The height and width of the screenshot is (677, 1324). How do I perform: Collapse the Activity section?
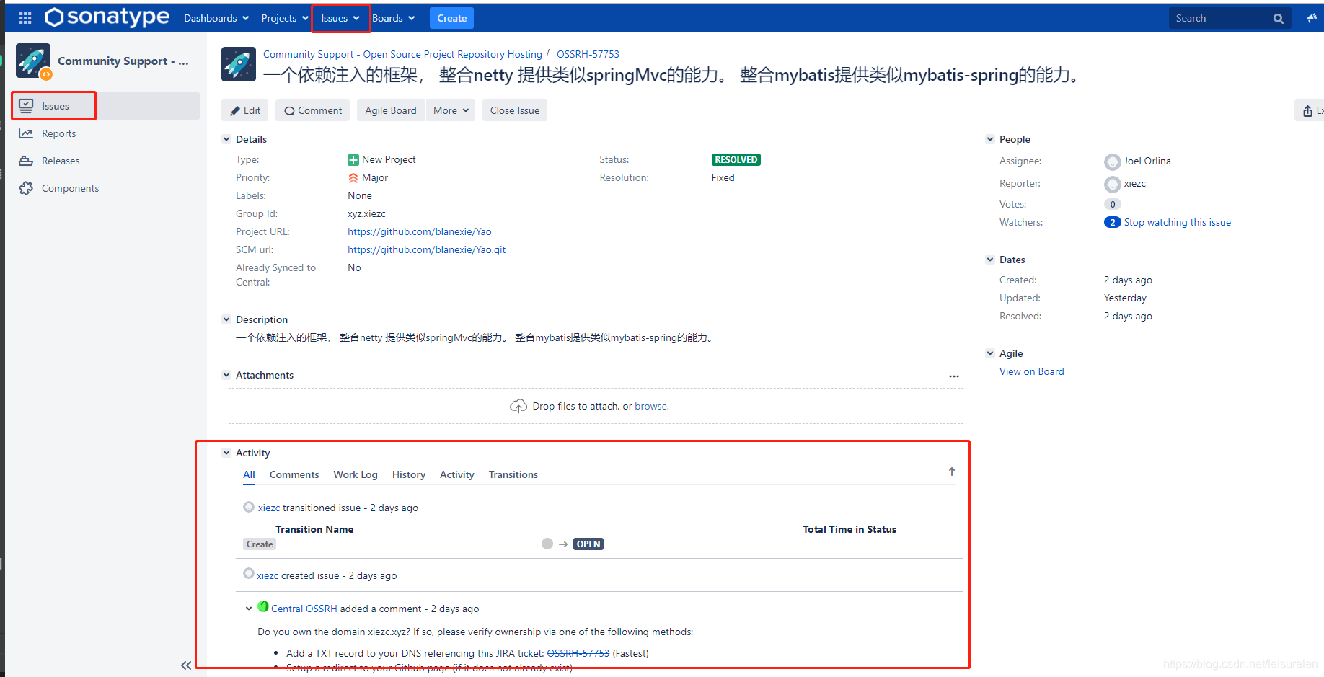[x=226, y=453]
